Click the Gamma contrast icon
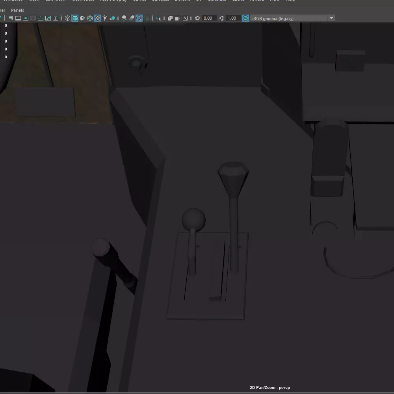The height and width of the screenshot is (394, 394). coord(221,18)
